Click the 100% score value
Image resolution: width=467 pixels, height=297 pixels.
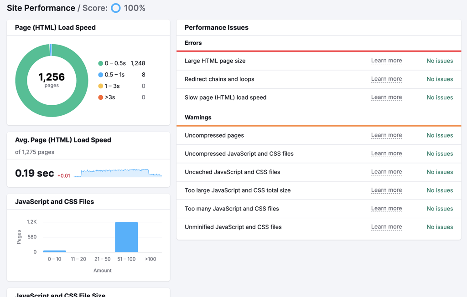[135, 8]
